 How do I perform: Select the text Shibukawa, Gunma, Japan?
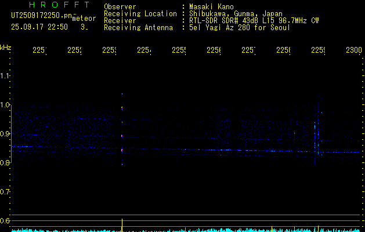(236, 14)
